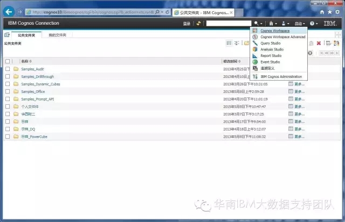Click the new folder icon
Screen dimensions: 345x222
click(246, 43)
